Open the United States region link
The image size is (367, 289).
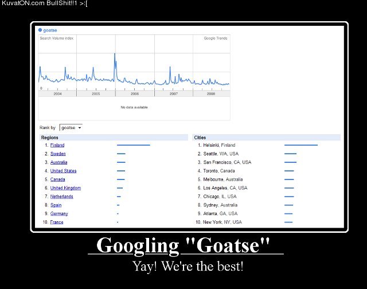(63, 171)
